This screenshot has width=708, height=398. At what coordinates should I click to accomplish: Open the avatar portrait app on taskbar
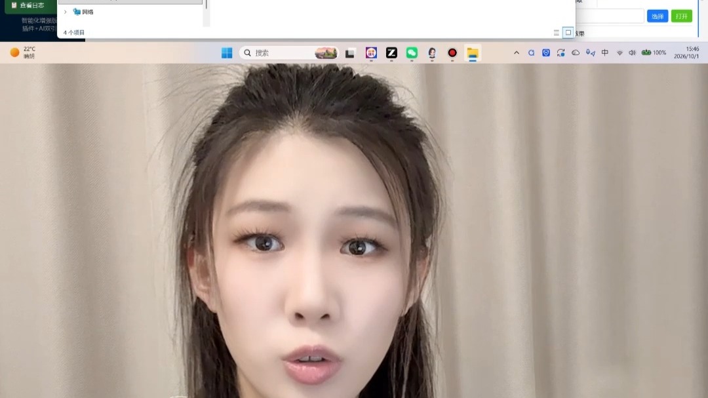click(x=432, y=53)
